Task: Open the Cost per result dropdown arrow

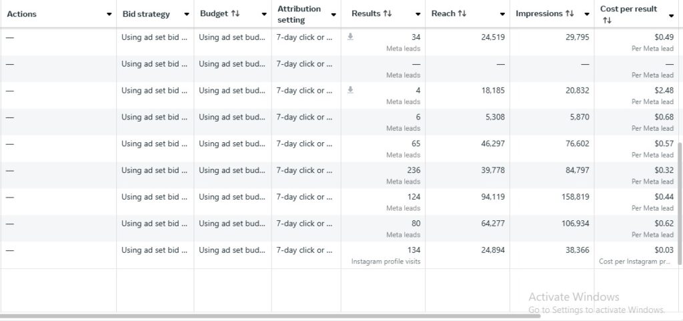Action: click(671, 14)
